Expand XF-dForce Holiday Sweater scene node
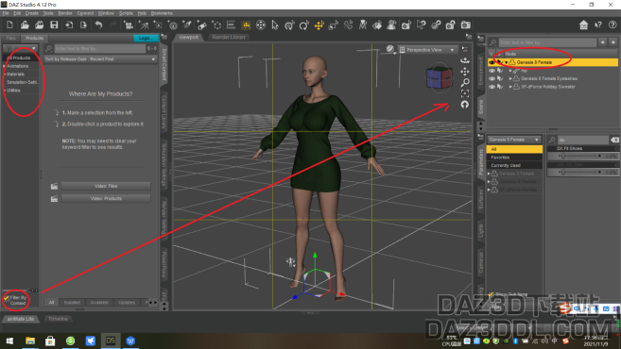This screenshot has width=621, height=349. tap(510, 87)
